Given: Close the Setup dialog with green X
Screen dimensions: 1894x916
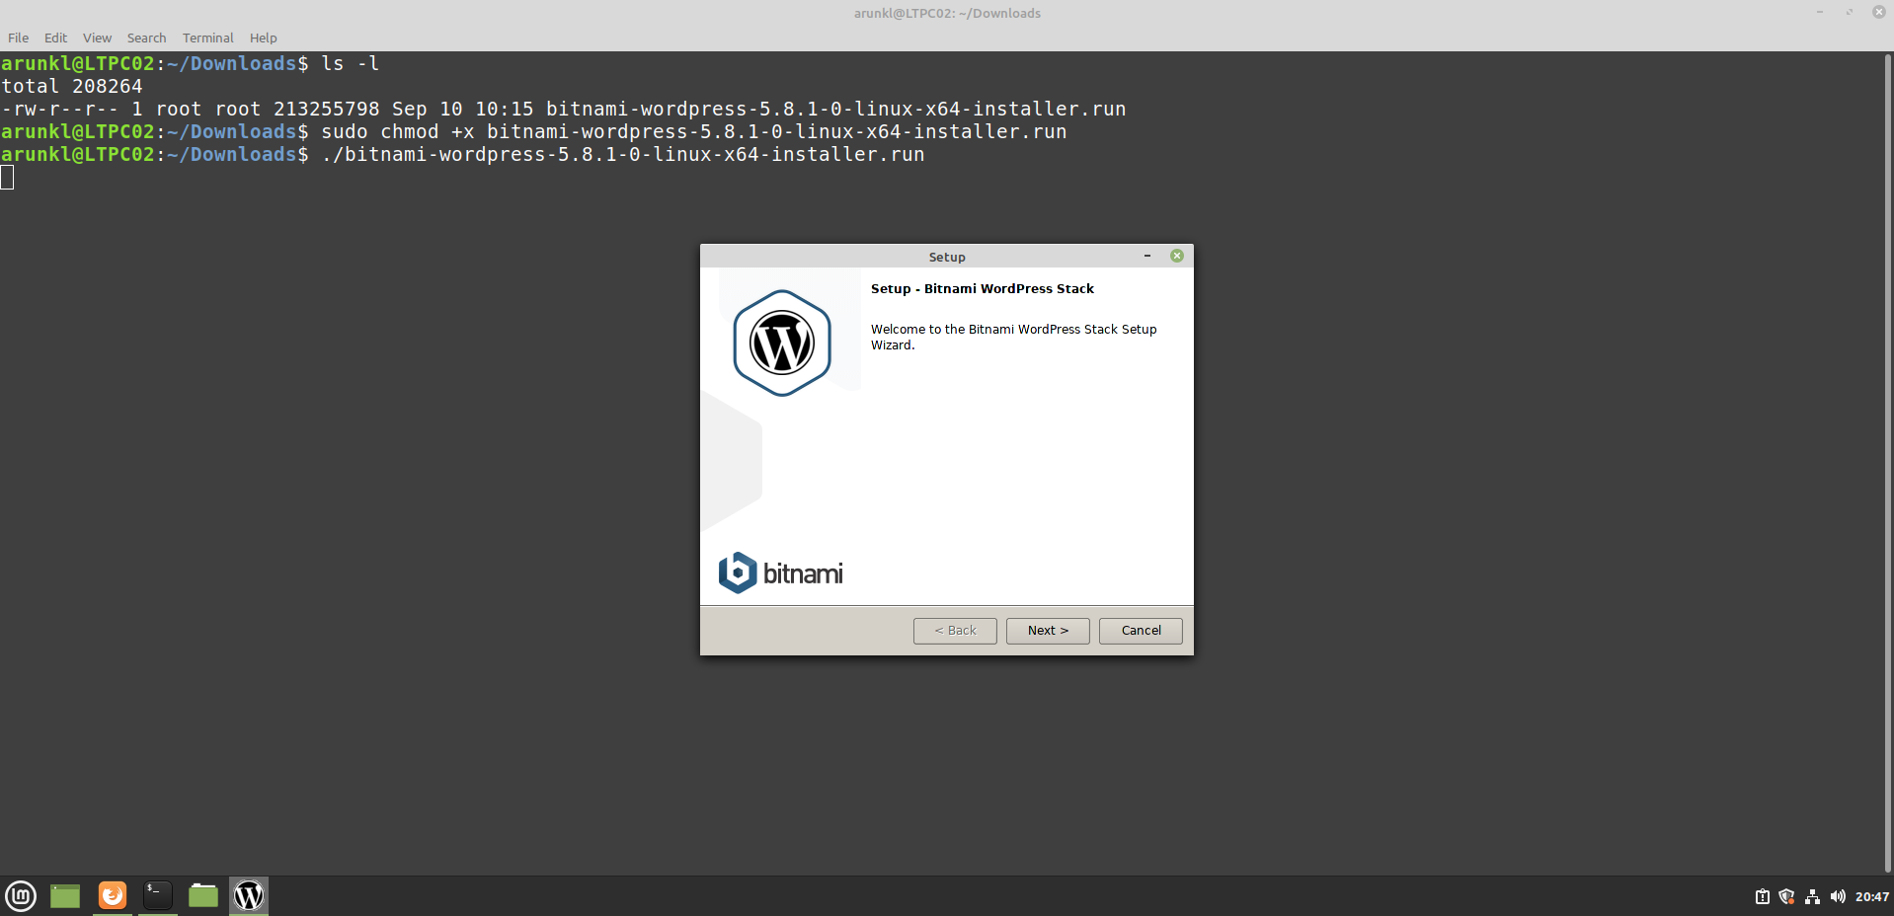Looking at the screenshot, I should pyautogui.click(x=1177, y=256).
